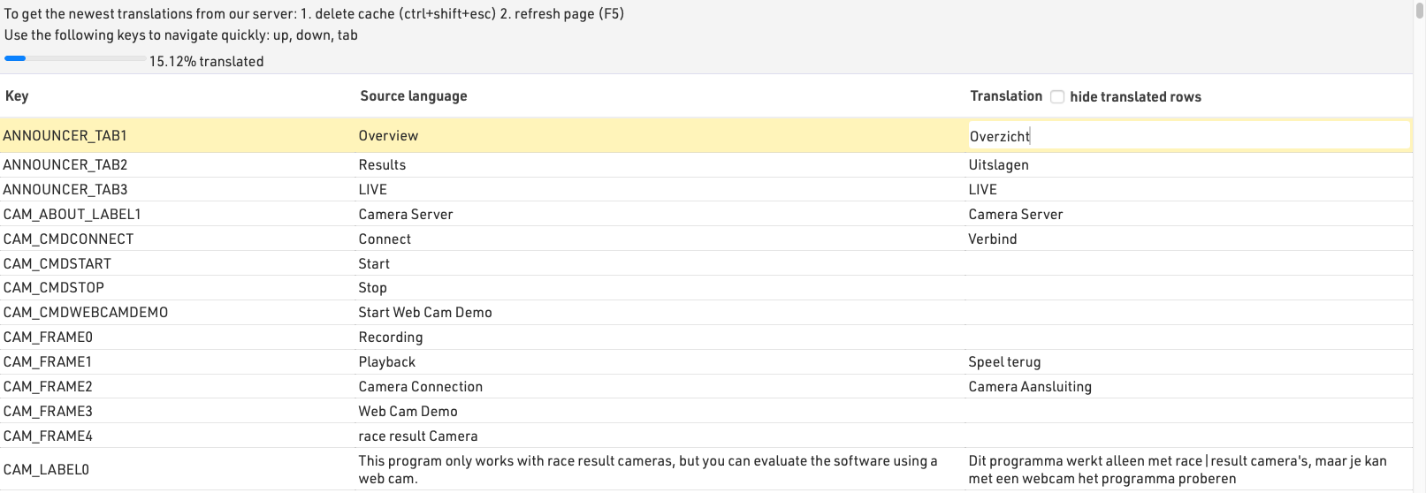
Task: Click the LIVE translation for ANNOUNCER_TAB3
Action: [983, 190]
